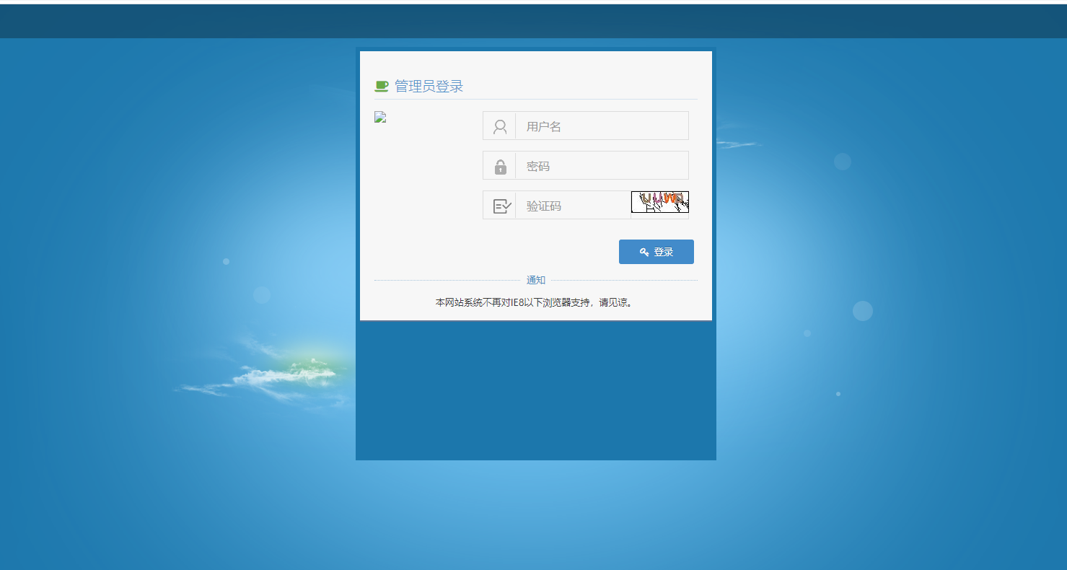Focus the 验证码 captcha input field
The image size is (1067, 570).
pyautogui.click(x=572, y=206)
